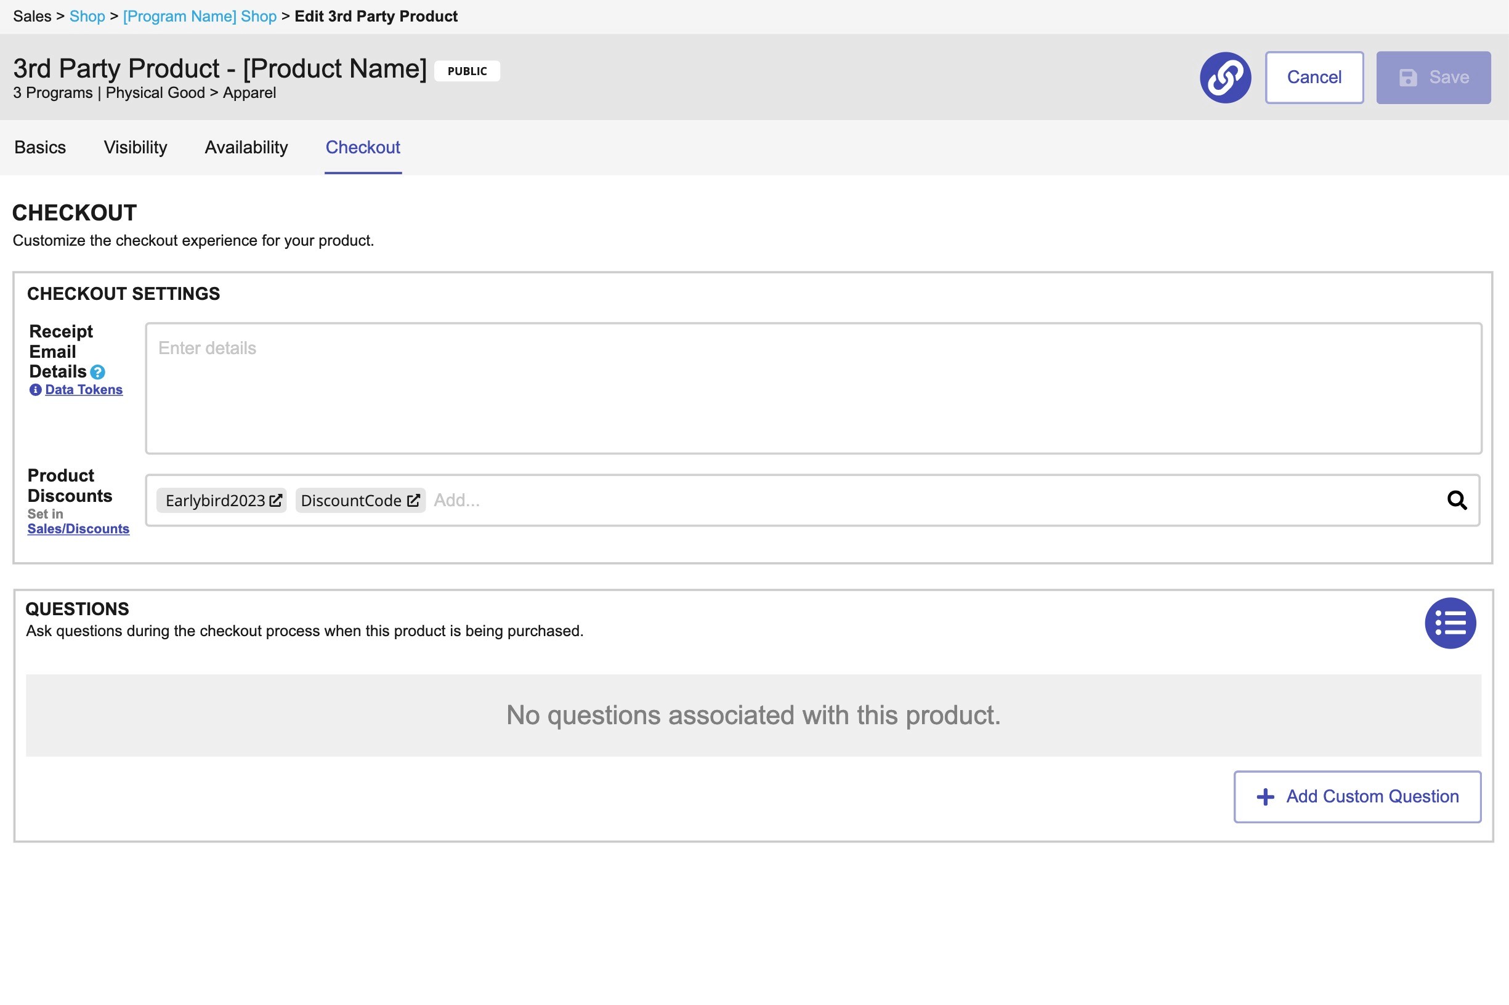Open DiscountCode external link icon
This screenshot has width=1509, height=1005.
click(413, 501)
